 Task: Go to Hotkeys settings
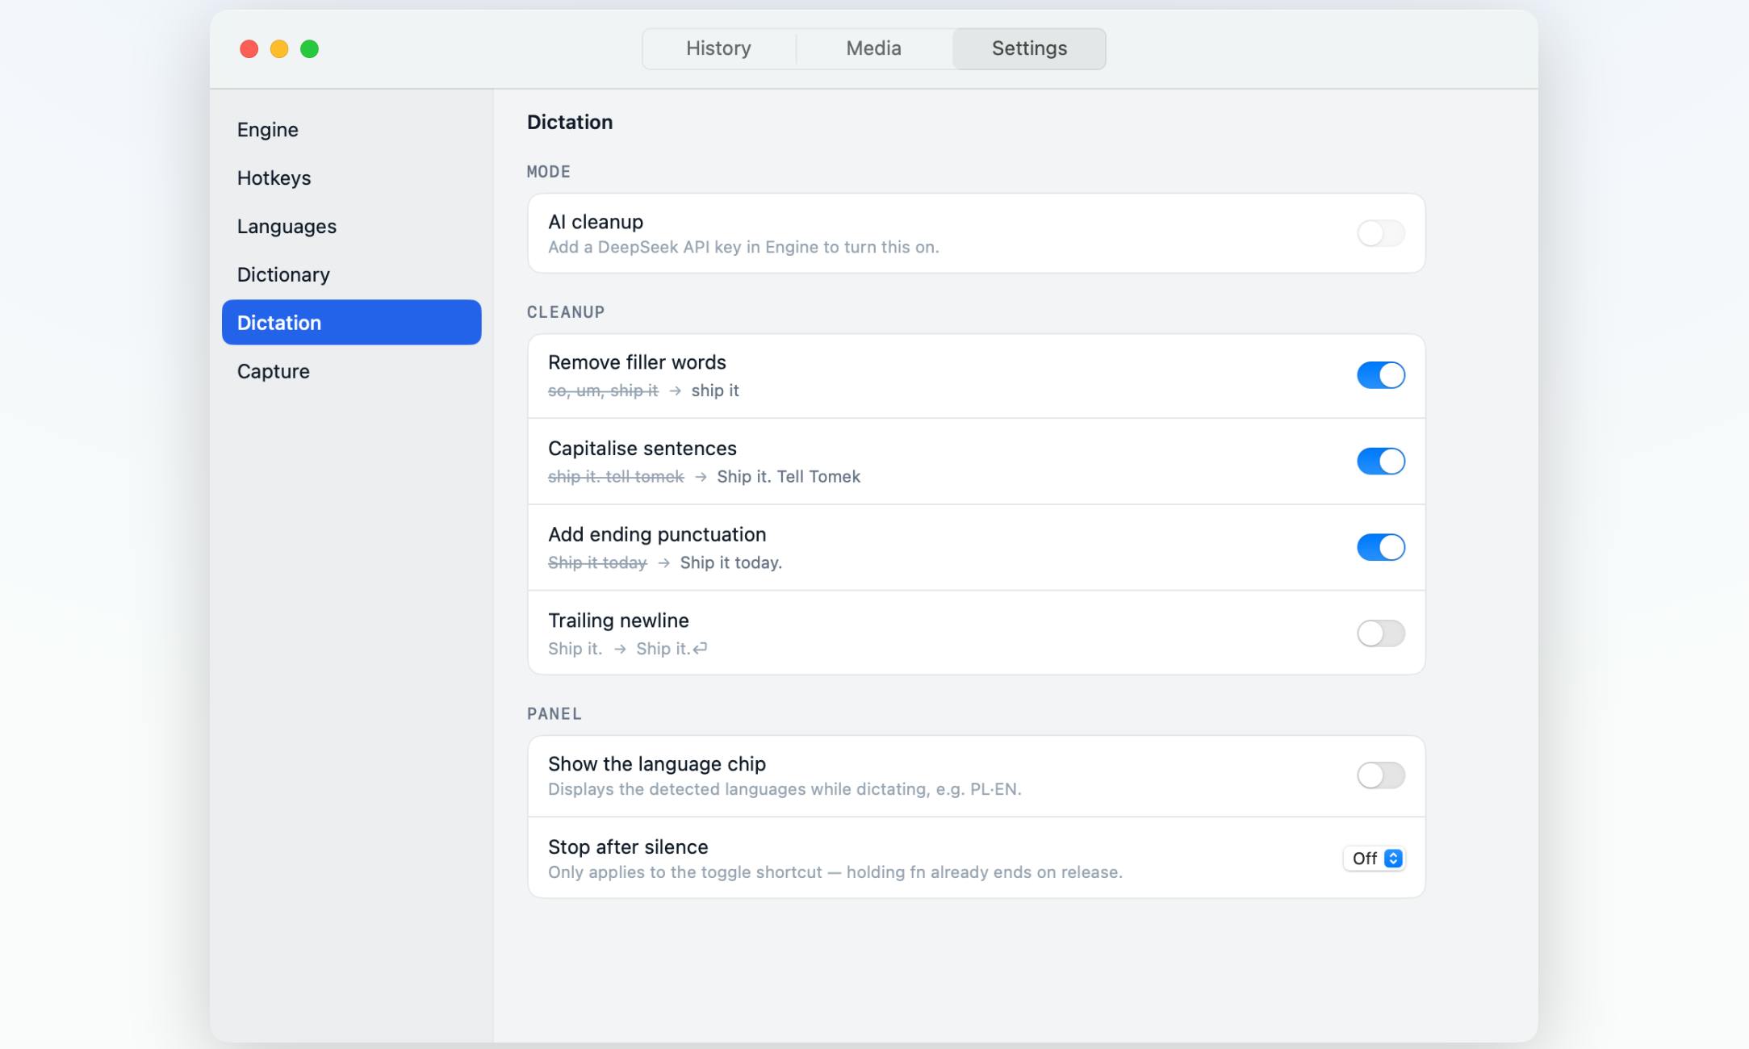tap(351, 178)
